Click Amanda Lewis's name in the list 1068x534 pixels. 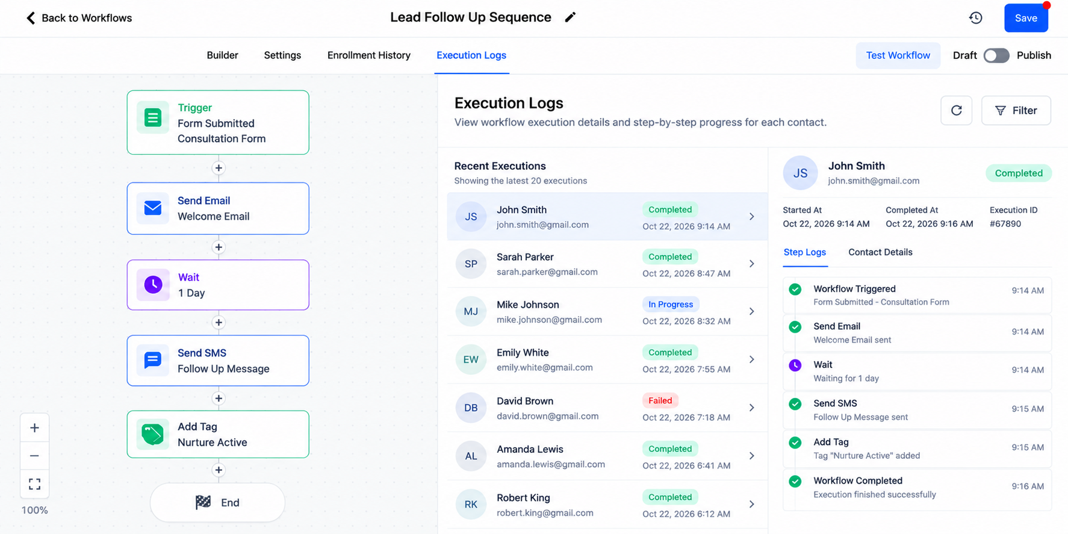click(x=530, y=449)
